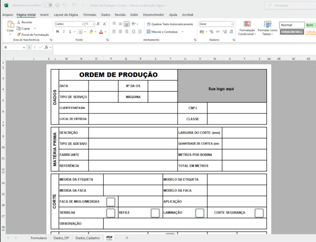The image size is (316, 242).
Task: Open the Dados_OP sheet tab
Action: (x=61, y=238)
